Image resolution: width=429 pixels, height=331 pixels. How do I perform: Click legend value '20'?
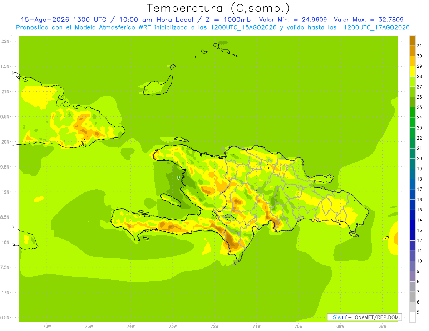click(x=420, y=159)
